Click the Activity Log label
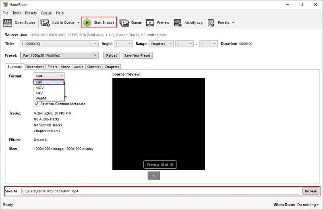The width and height of the screenshot is (323, 210). pyautogui.click(x=193, y=22)
